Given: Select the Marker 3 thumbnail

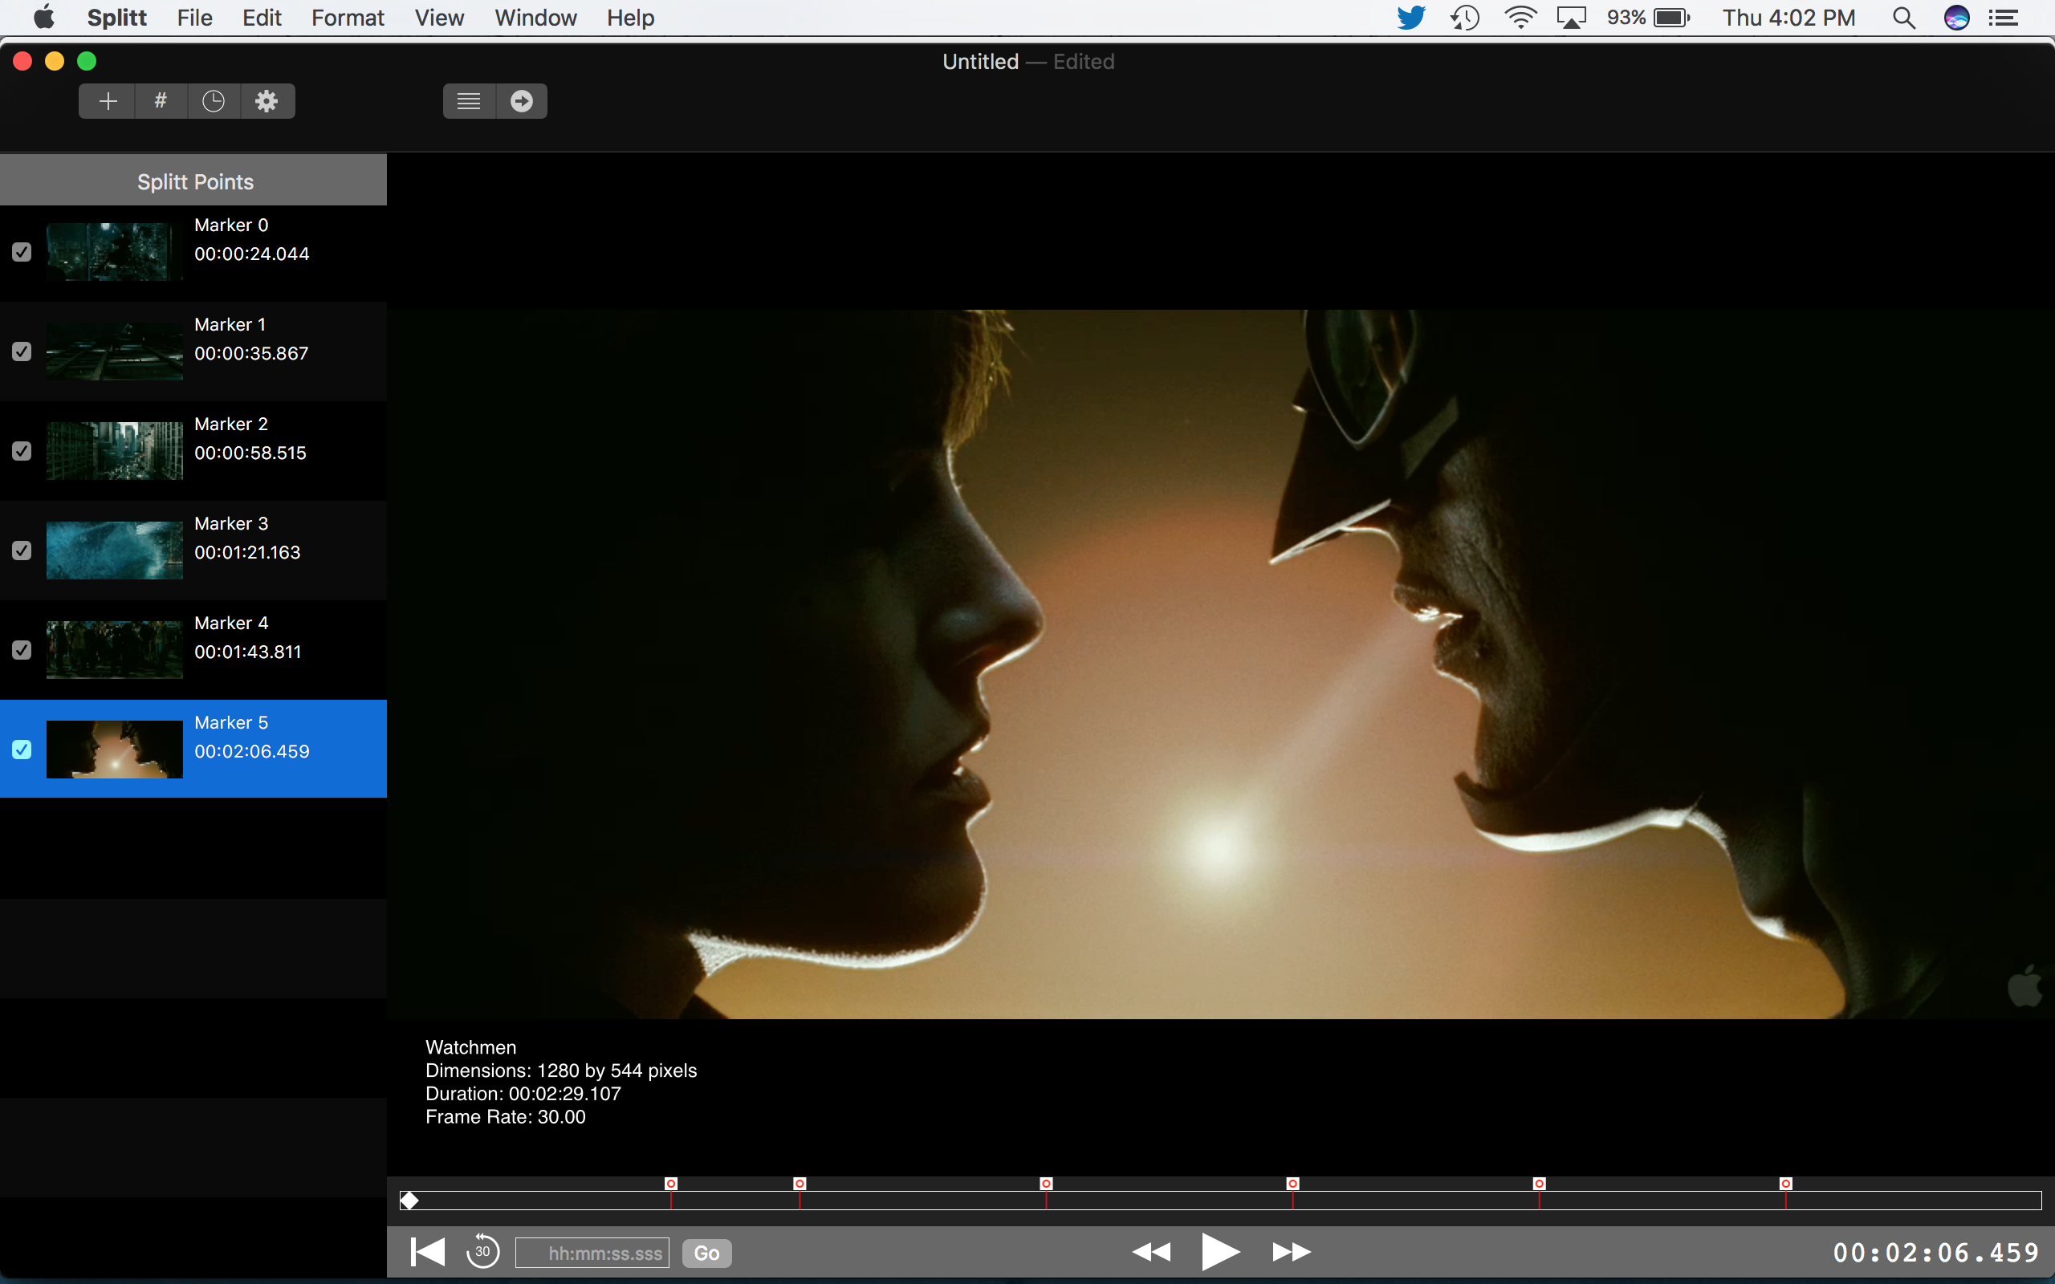Looking at the screenshot, I should 115,551.
